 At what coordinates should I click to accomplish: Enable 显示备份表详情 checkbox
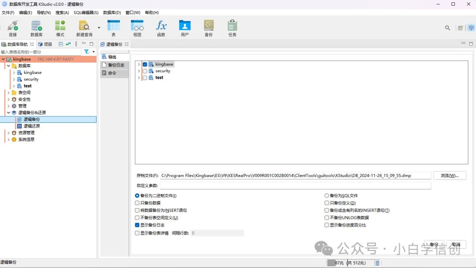(137, 233)
